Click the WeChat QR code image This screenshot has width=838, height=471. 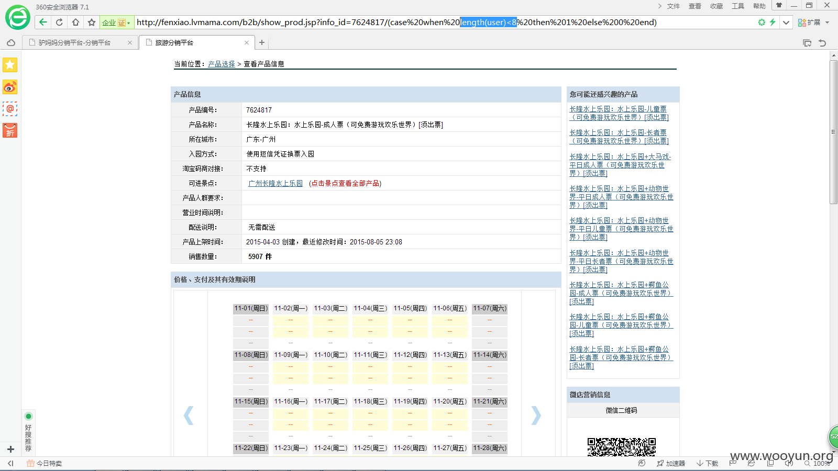click(622, 447)
